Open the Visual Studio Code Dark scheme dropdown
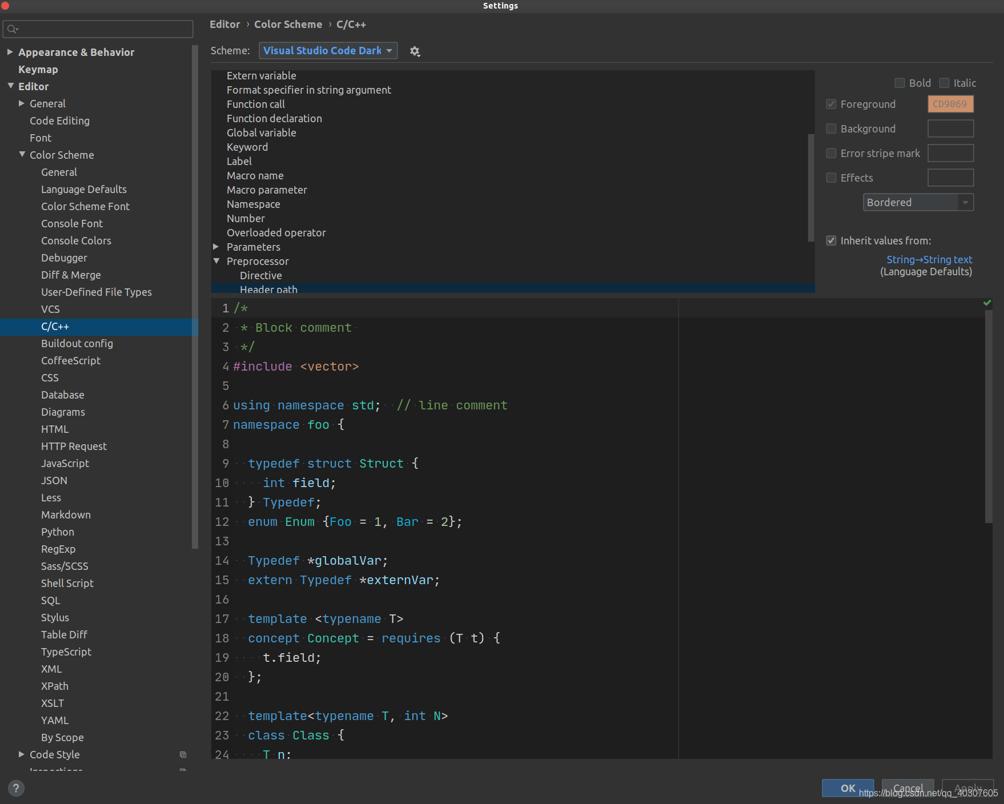The height and width of the screenshot is (804, 1004). tap(328, 50)
